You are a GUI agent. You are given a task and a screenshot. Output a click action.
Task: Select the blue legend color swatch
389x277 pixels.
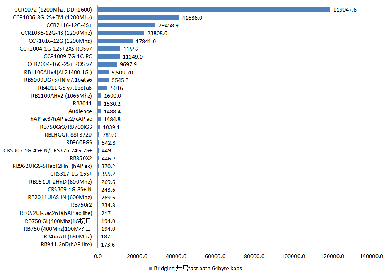(150, 268)
